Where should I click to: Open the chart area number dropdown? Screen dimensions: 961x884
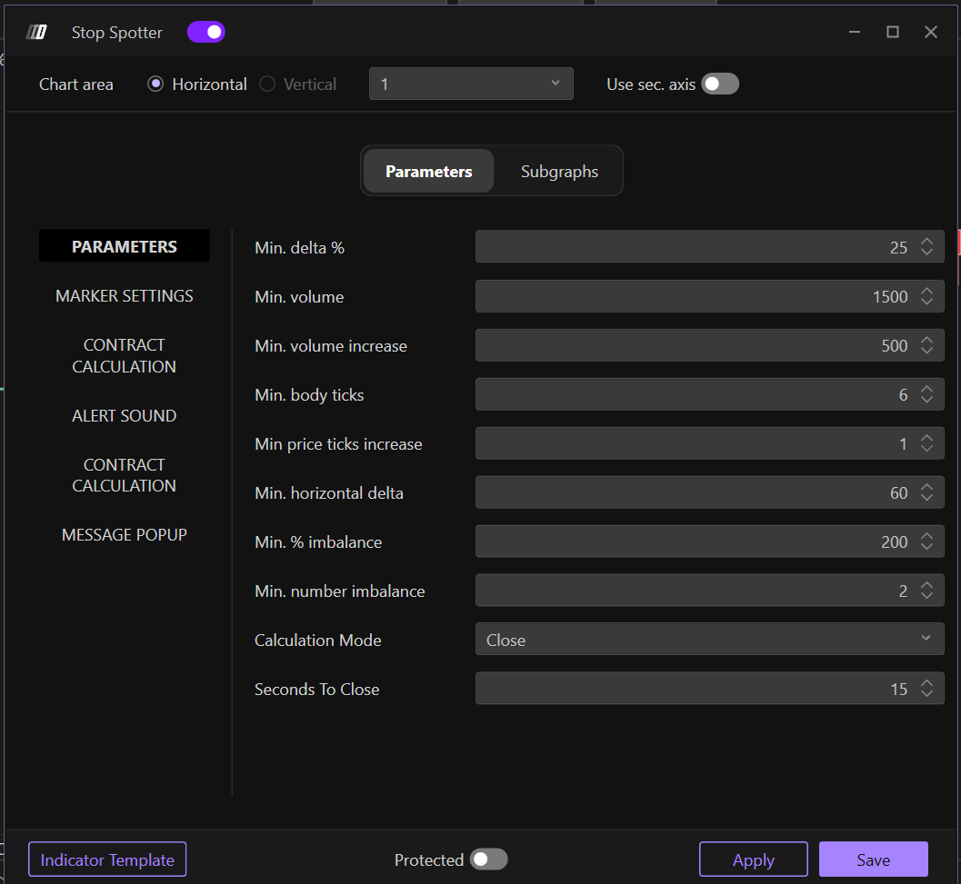point(471,84)
